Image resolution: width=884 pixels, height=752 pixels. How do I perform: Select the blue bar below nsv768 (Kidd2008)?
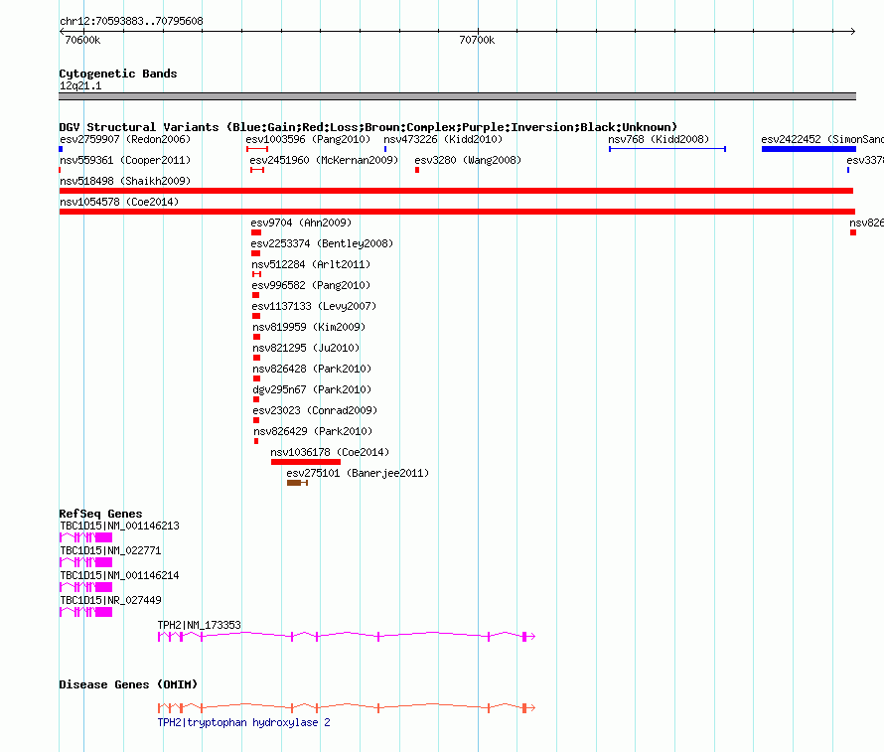(667, 149)
